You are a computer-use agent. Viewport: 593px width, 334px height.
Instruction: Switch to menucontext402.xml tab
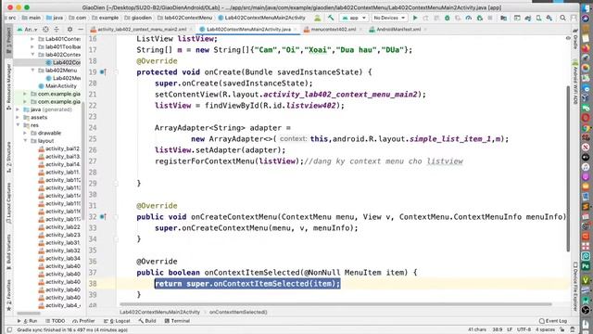(333, 29)
